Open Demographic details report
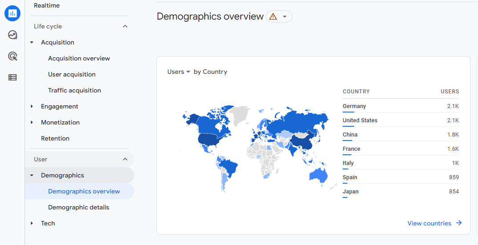The width and height of the screenshot is (478, 245). [x=79, y=208]
